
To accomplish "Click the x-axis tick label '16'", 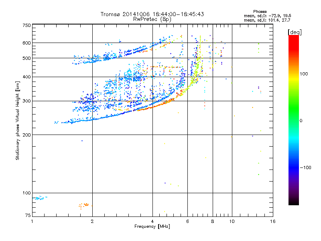I will 273,221.
